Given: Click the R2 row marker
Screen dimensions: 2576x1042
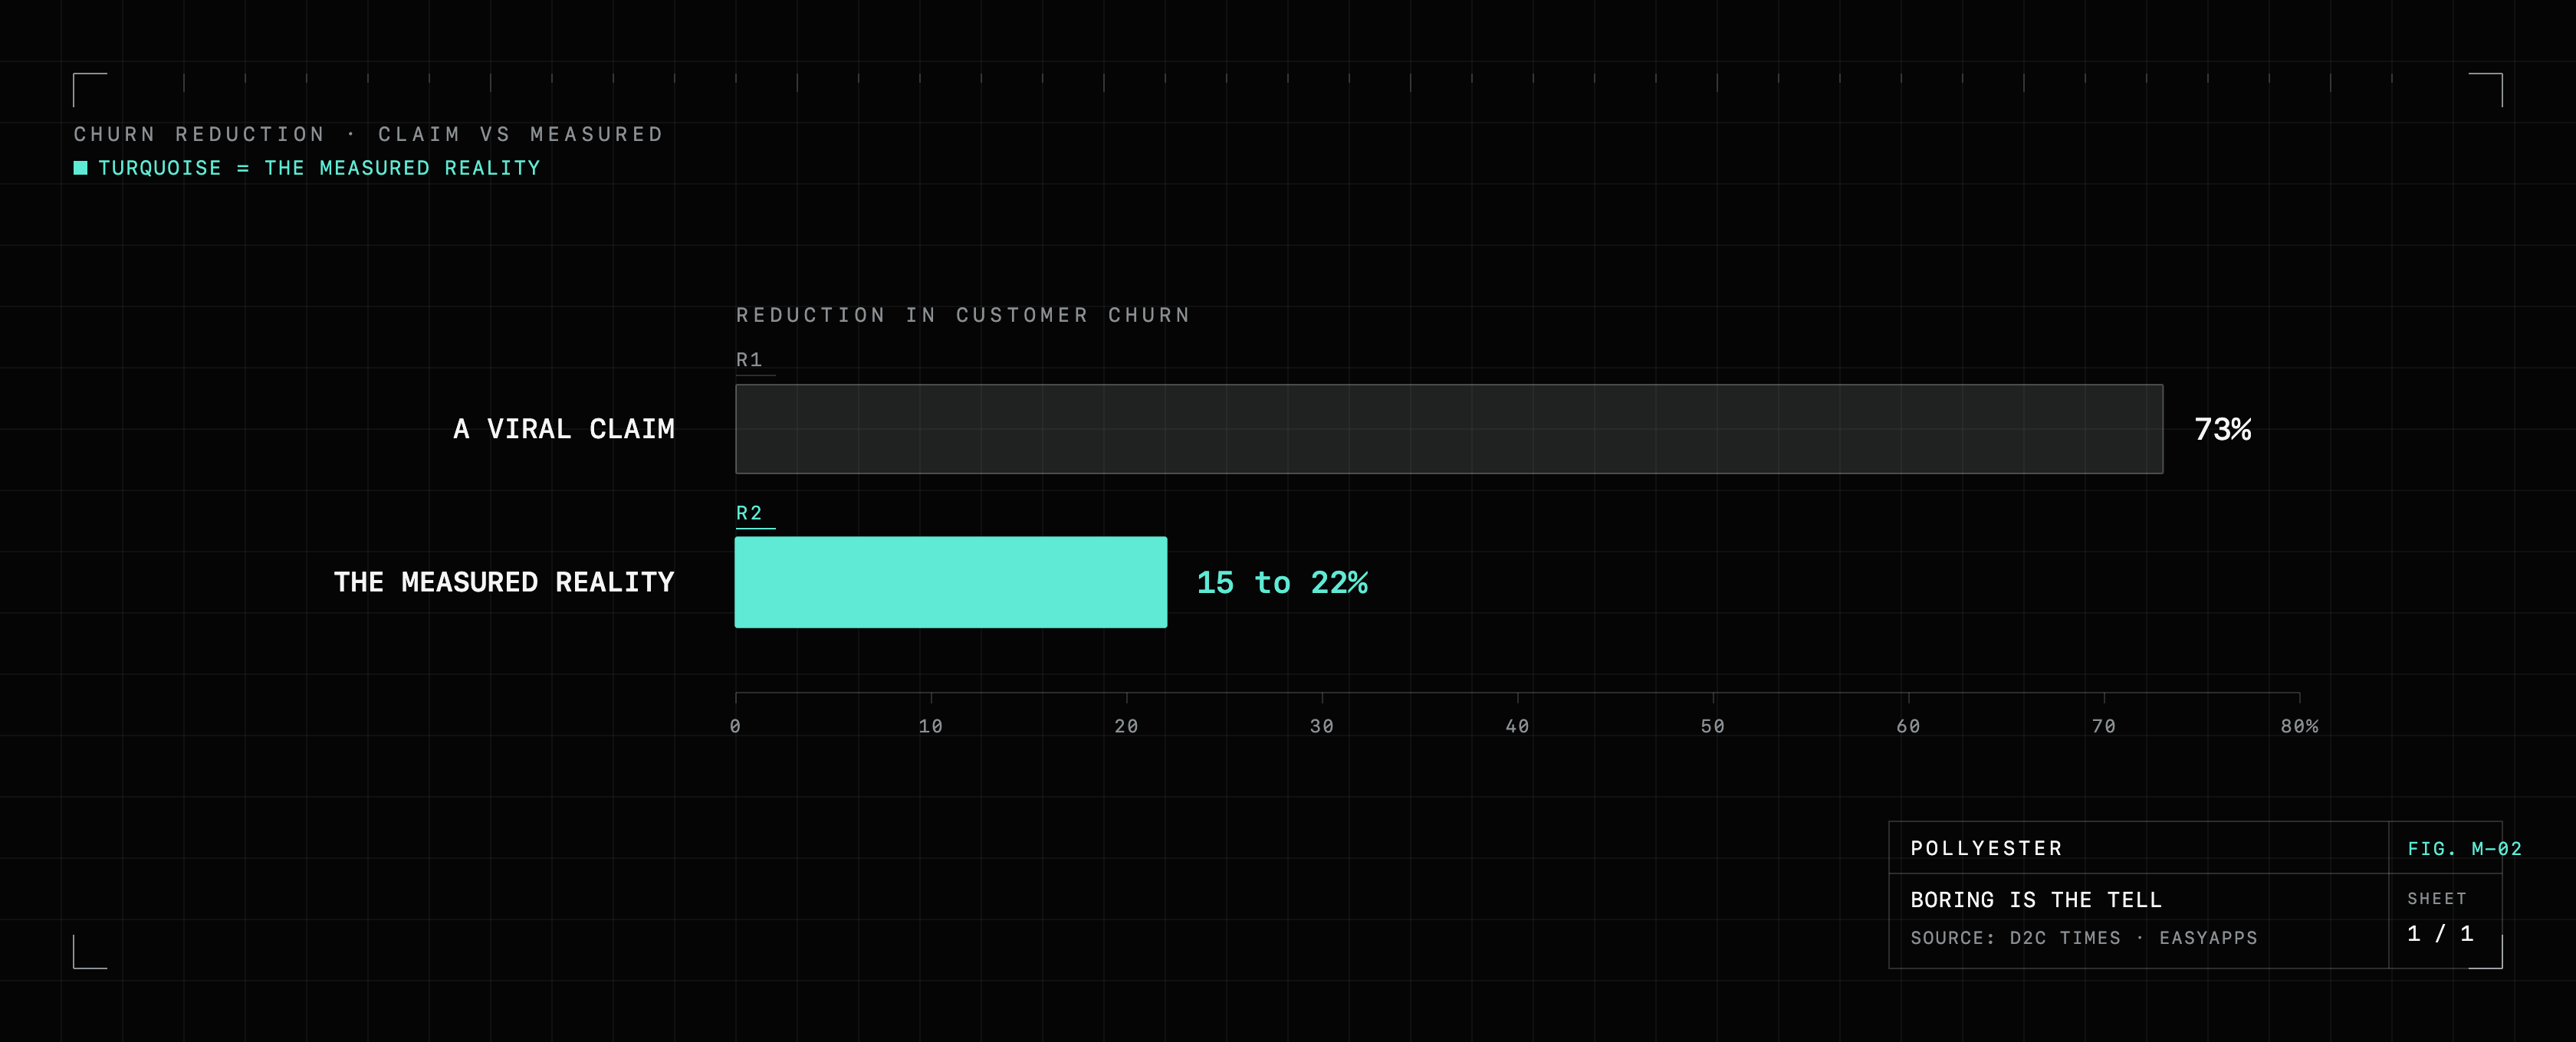Looking at the screenshot, I should [x=749, y=513].
